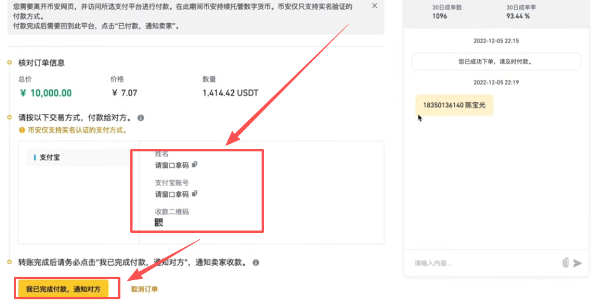Select the 30日成单数 value 1096

coord(439,16)
